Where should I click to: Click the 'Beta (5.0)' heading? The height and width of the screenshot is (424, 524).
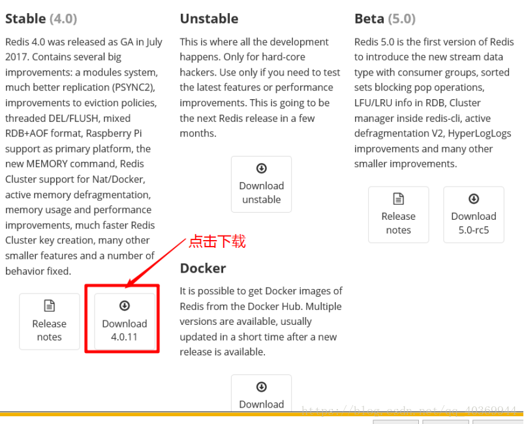(x=385, y=19)
